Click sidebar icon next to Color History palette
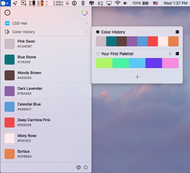The height and width of the screenshot is (173, 190). point(177,32)
